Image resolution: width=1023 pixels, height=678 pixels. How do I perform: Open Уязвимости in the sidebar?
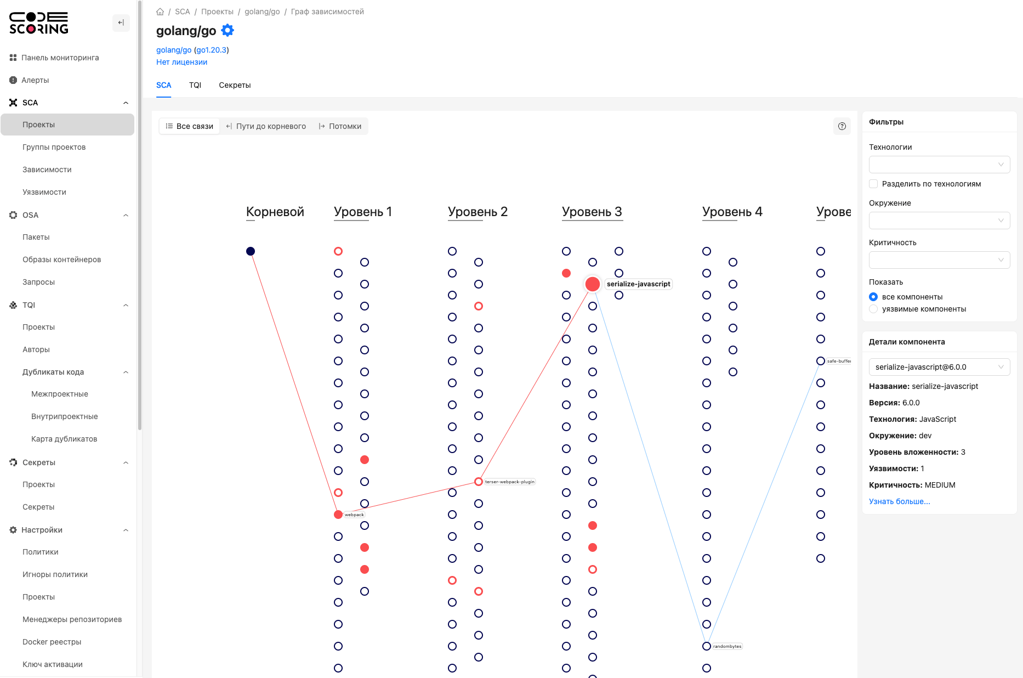[44, 192]
